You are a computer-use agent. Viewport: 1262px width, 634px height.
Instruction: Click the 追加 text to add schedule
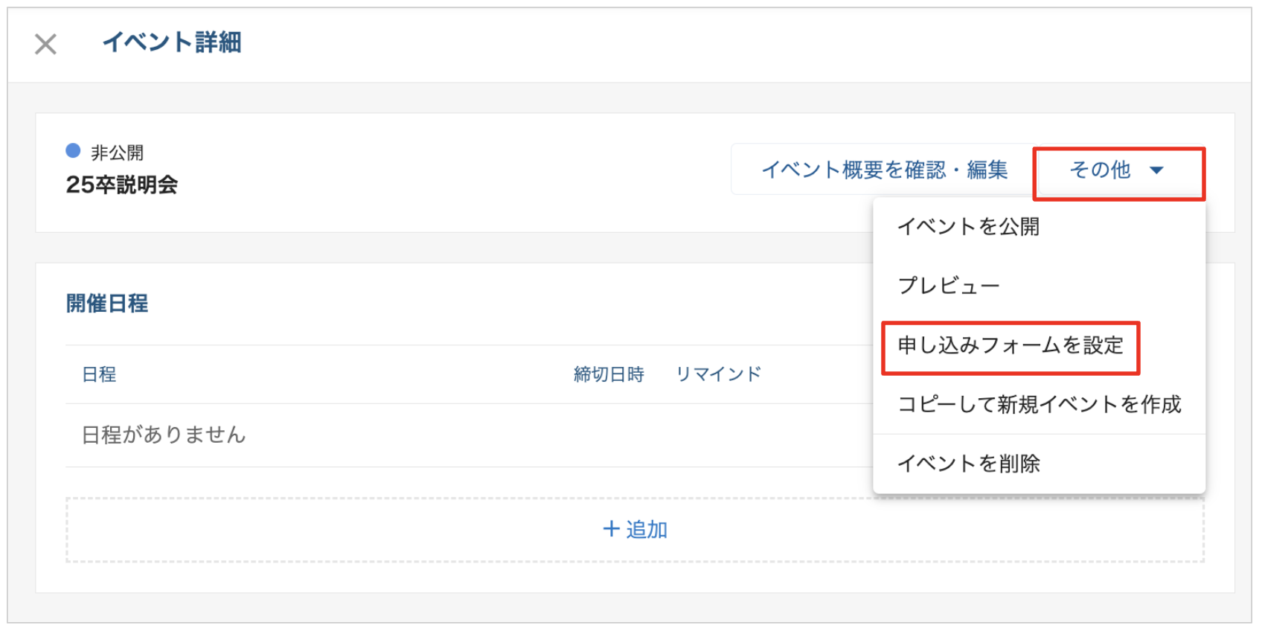[x=646, y=530]
